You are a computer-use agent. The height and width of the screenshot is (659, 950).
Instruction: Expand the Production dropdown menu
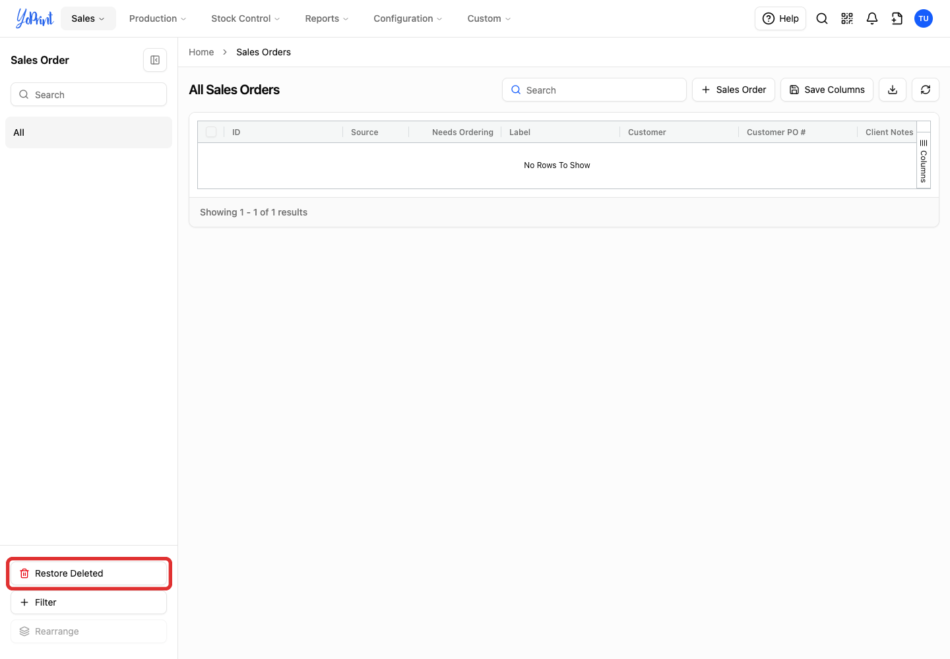[x=158, y=18]
